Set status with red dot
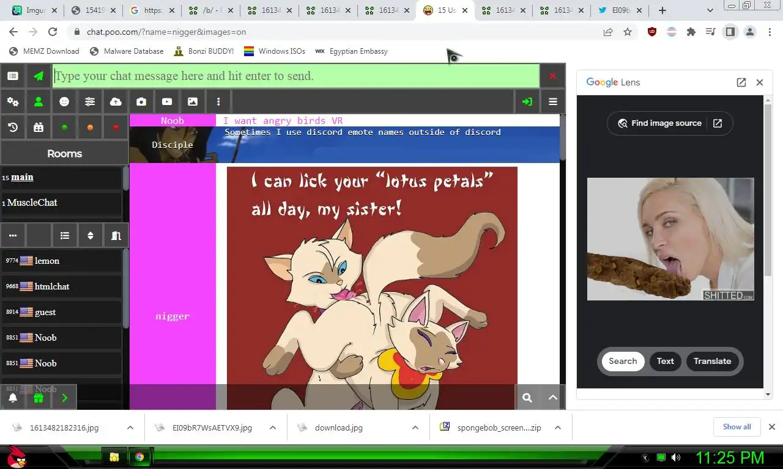Viewport: 783px width, 469px height. coord(116,128)
